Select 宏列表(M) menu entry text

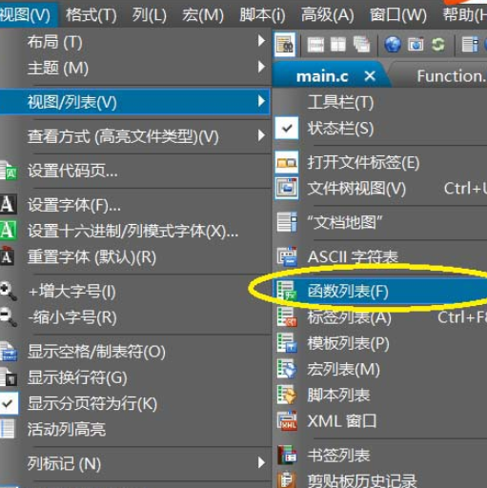[x=344, y=369]
